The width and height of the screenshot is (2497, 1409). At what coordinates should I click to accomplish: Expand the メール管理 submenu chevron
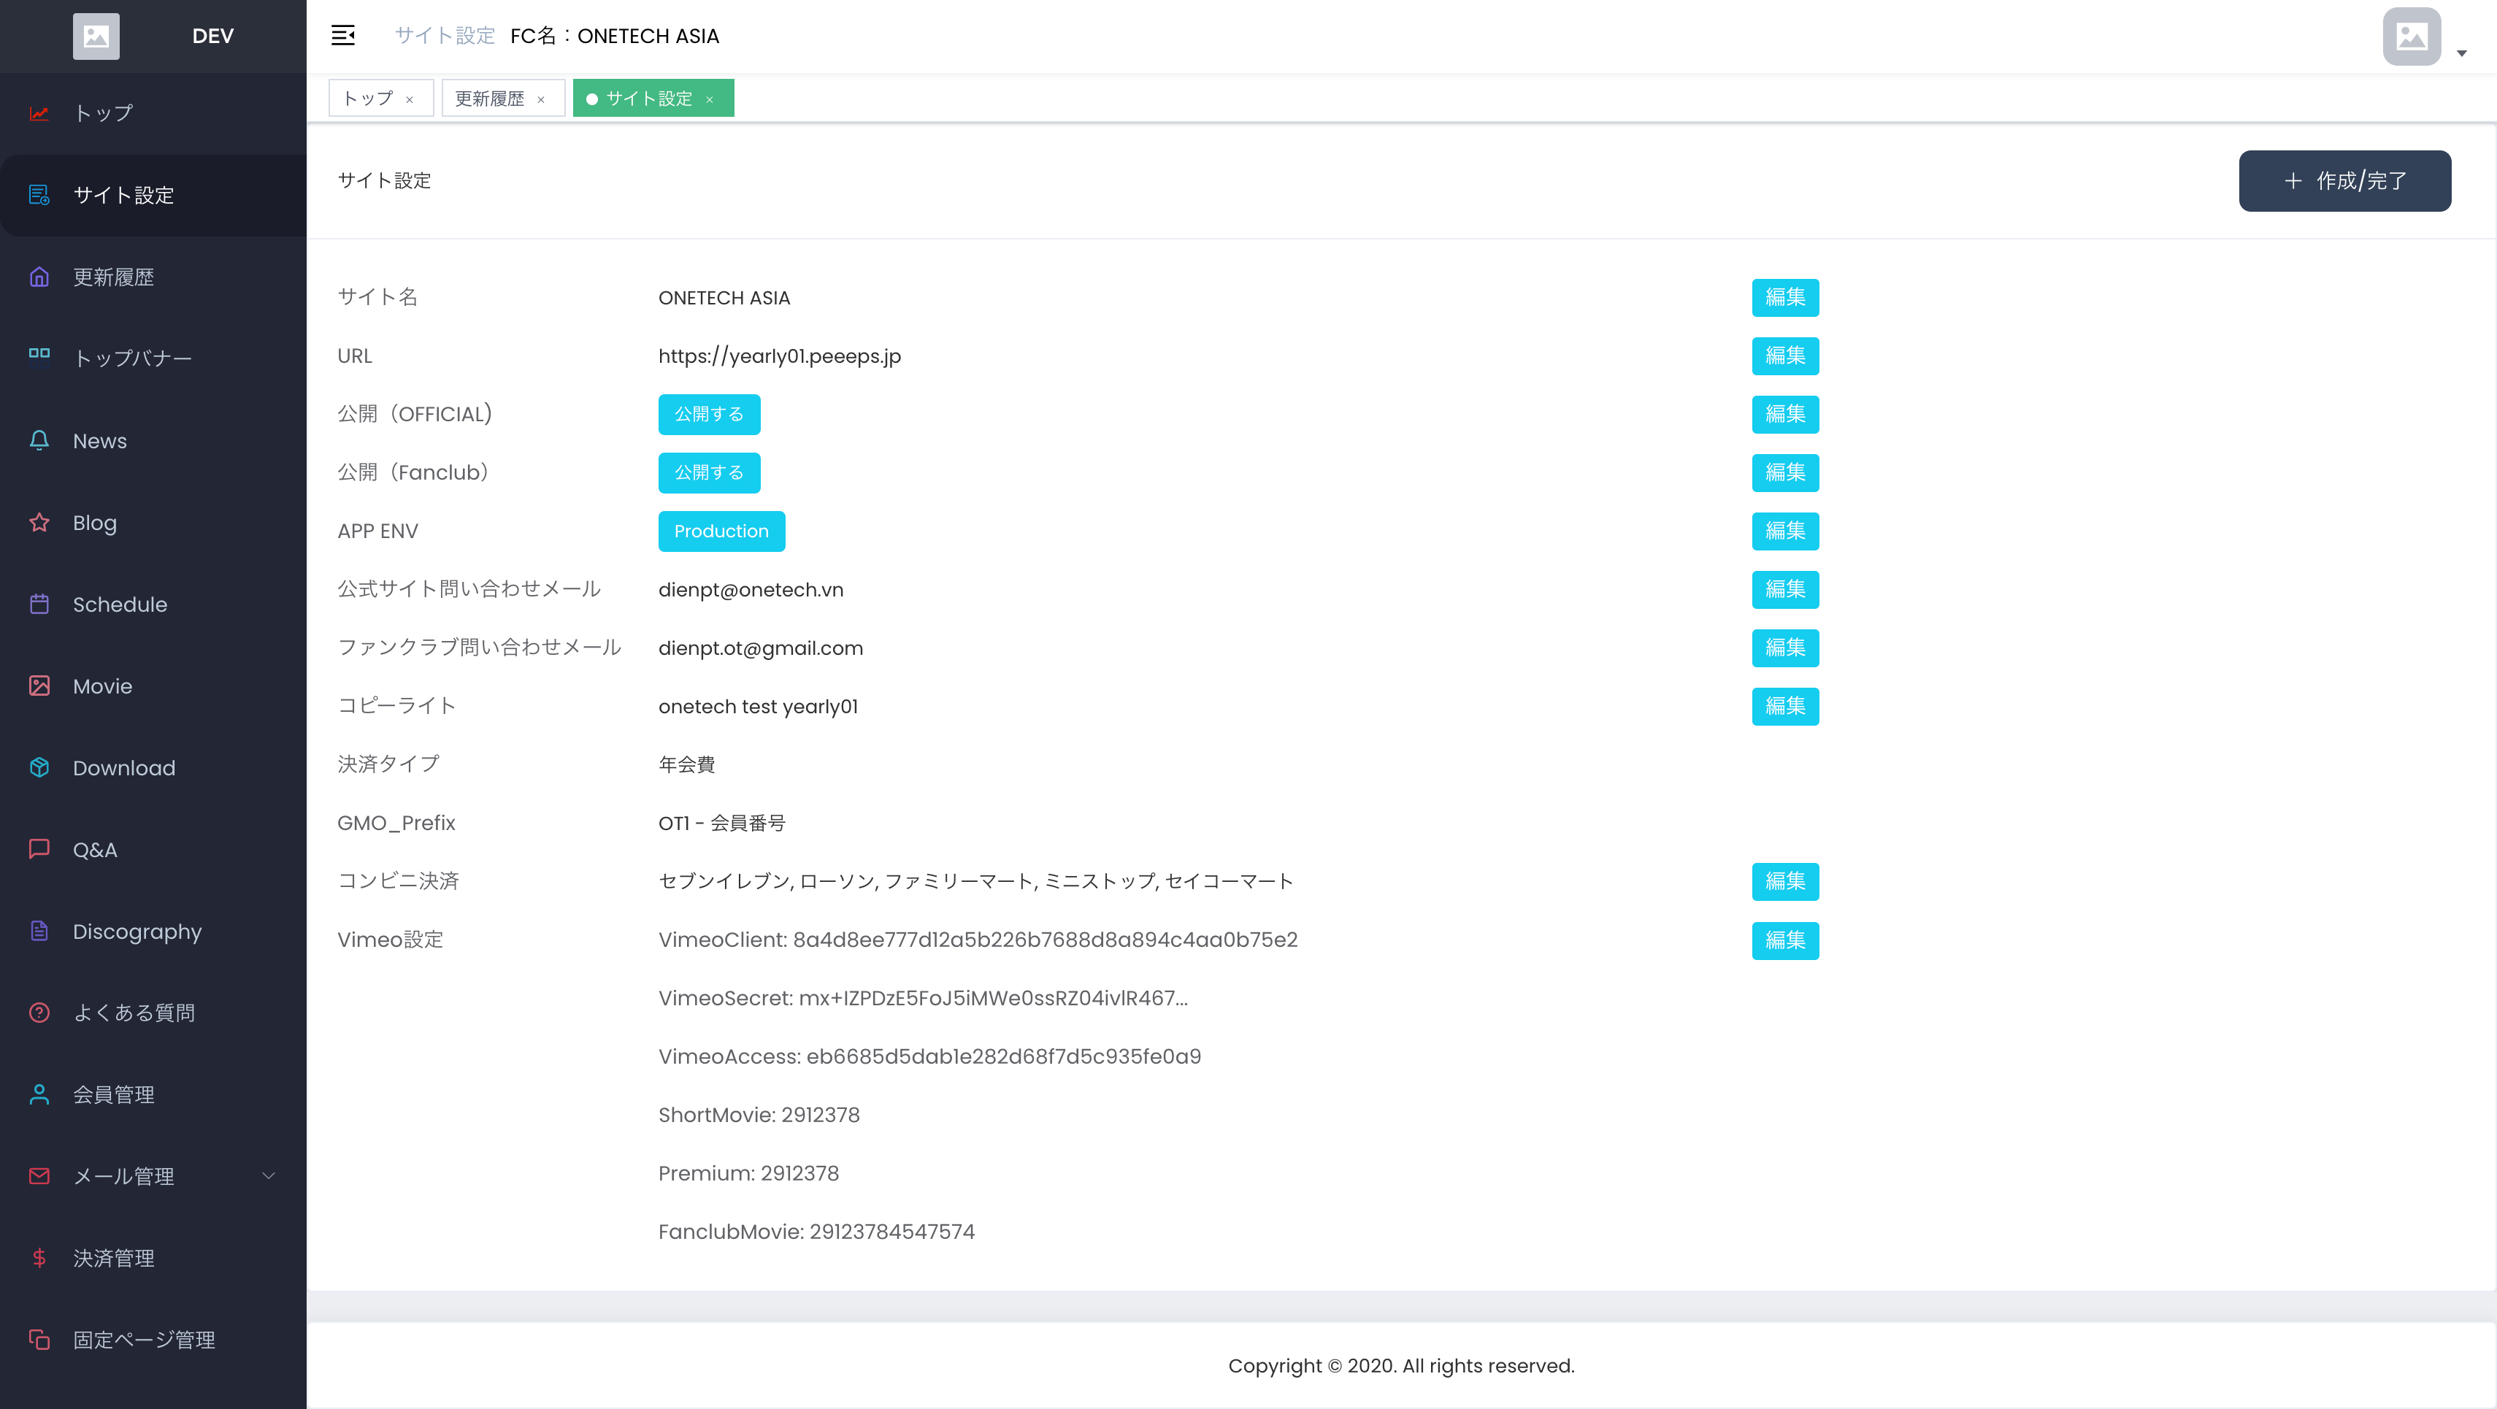(269, 1175)
